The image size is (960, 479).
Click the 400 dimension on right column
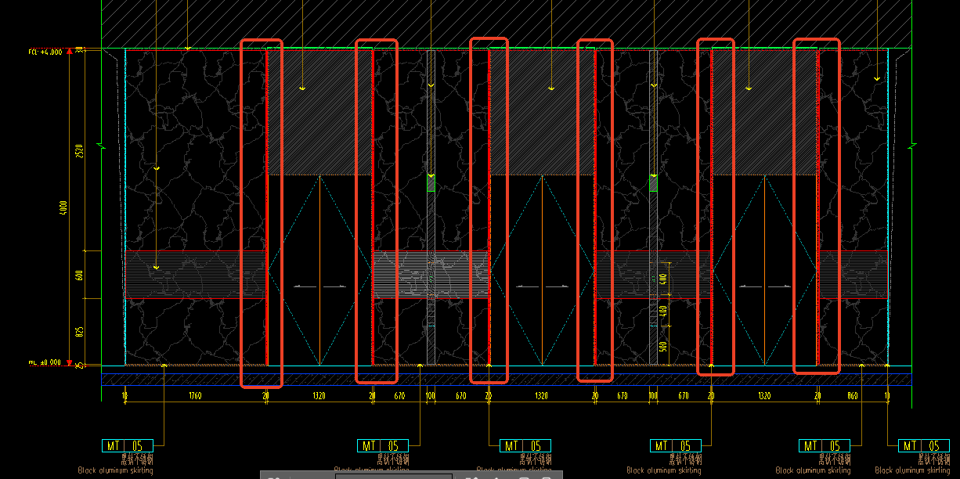663,279
